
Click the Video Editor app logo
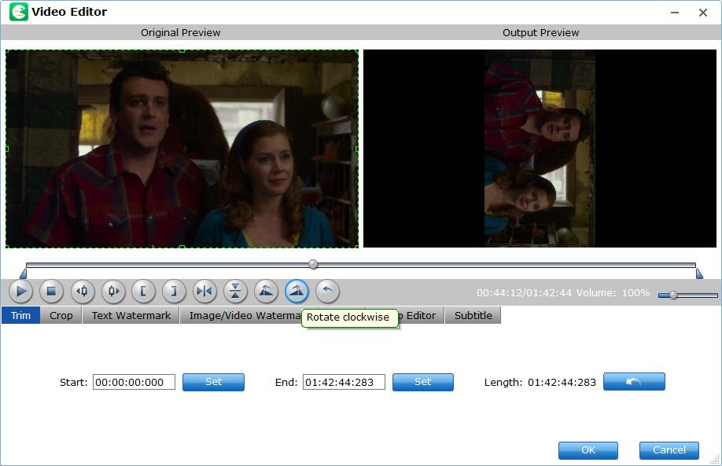click(19, 12)
